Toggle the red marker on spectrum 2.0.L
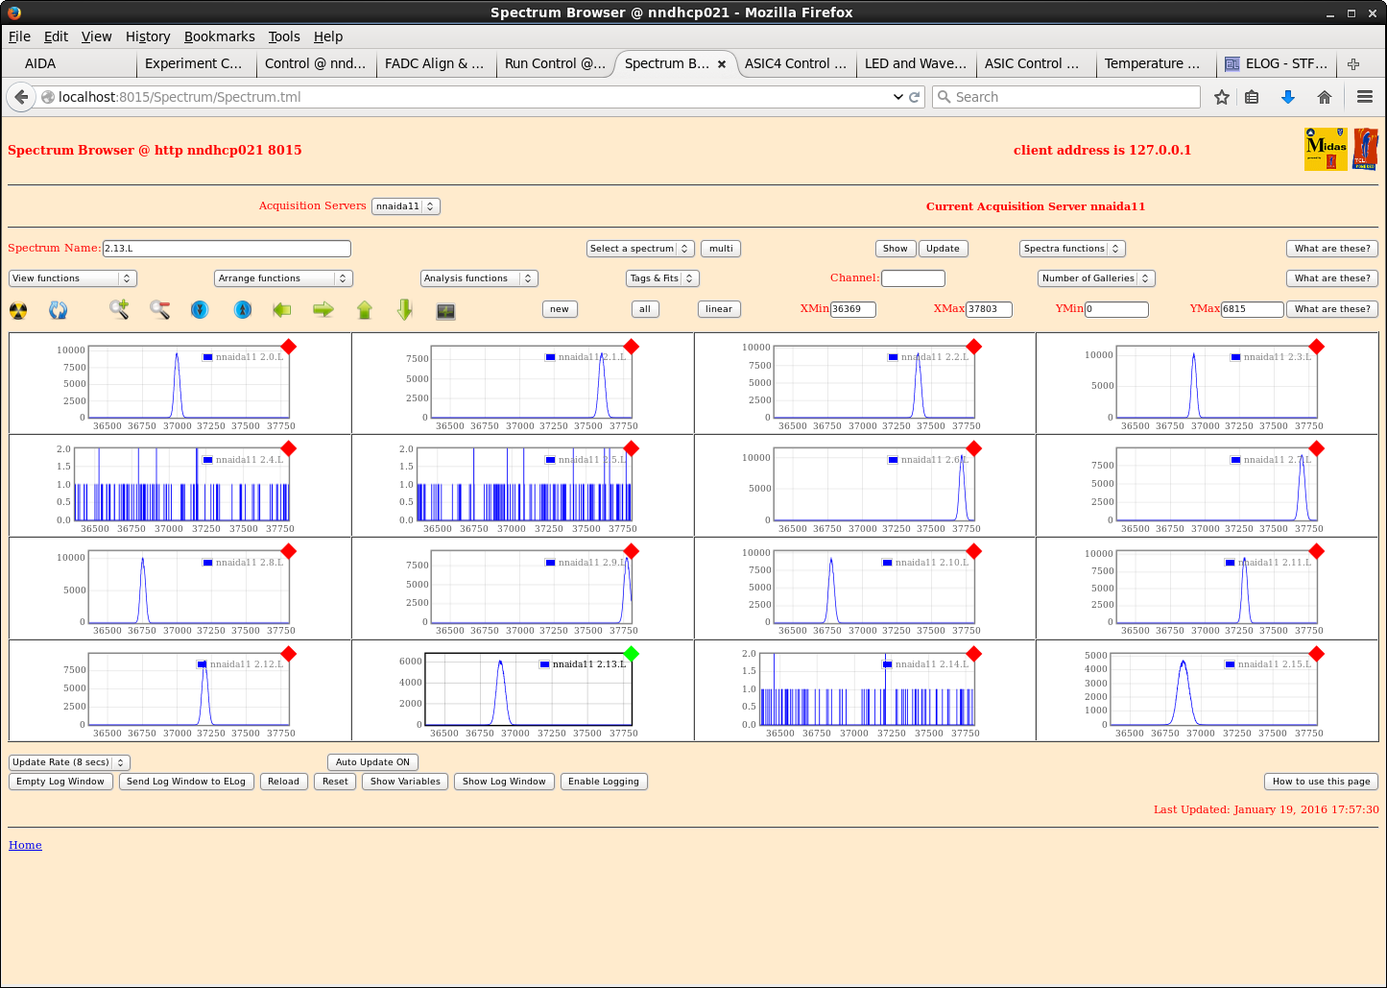Image resolution: width=1387 pixels, height=988 pixels. (288, 347)
